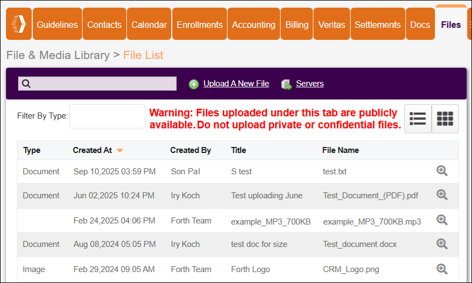Image resolution: width=472 pixels, height=283 pixels.
Task: Switch to list view layout
Action: pyautogui.click(x=417, y=119)
